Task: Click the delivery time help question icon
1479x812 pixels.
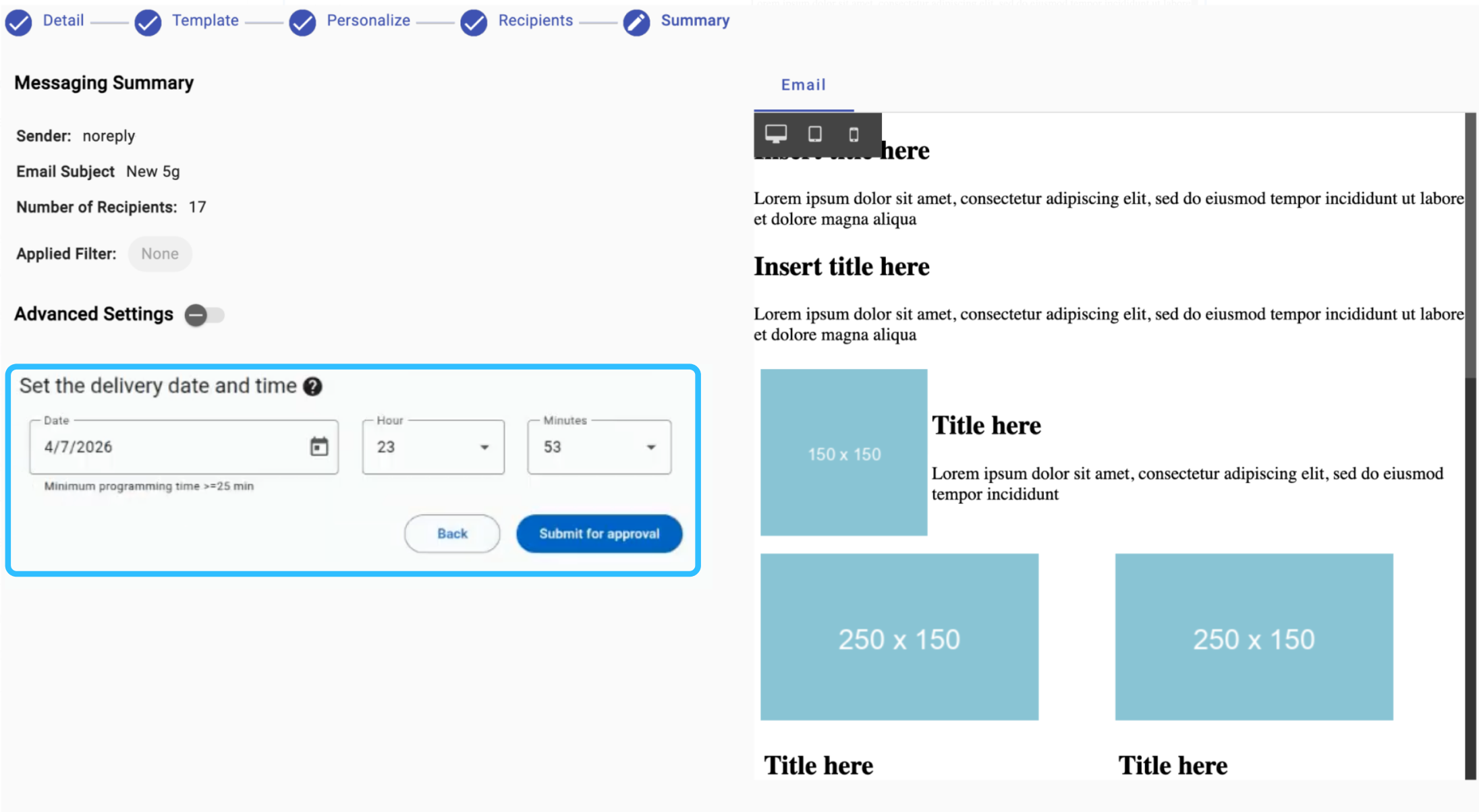Action: pos(312,386)
